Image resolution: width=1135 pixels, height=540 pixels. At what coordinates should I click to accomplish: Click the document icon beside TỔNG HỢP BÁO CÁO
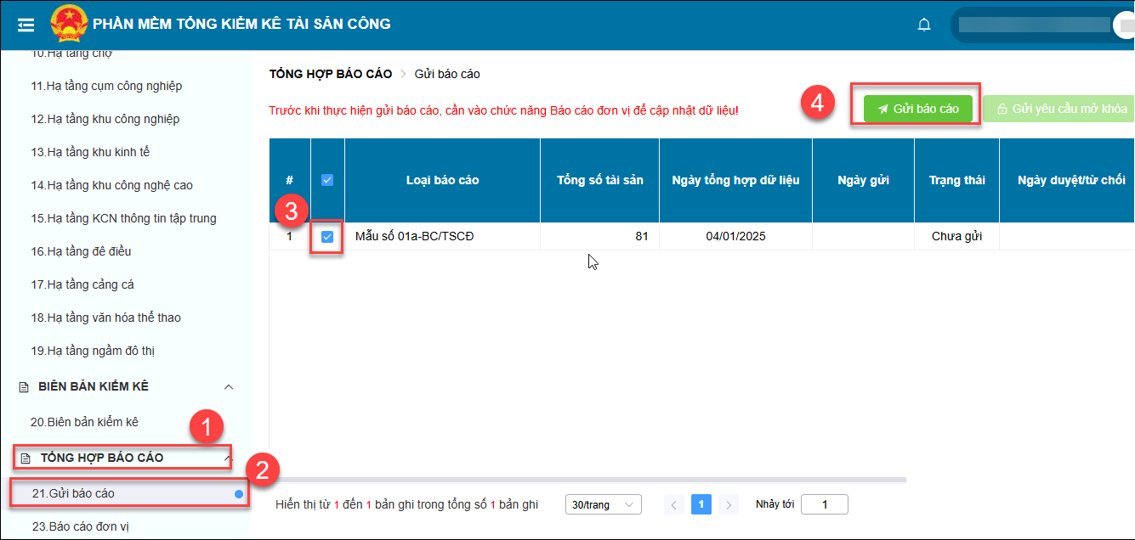26,458
